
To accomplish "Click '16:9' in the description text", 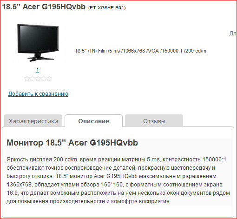I will [x=12, y=193].
